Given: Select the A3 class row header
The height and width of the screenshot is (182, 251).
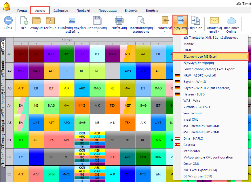Looking at the screenshot, I should coord(9,88).
